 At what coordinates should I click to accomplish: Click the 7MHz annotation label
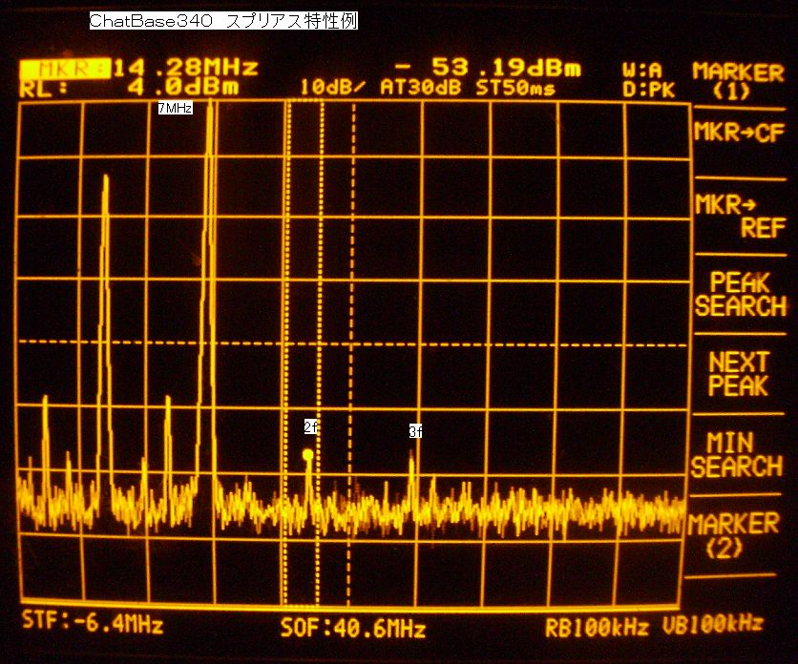175,108
